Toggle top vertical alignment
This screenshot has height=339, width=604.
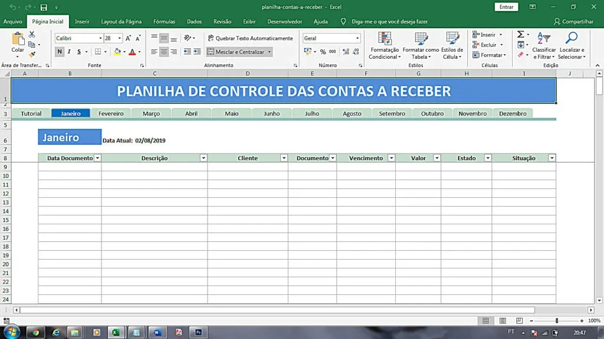[x=154, y=38]
